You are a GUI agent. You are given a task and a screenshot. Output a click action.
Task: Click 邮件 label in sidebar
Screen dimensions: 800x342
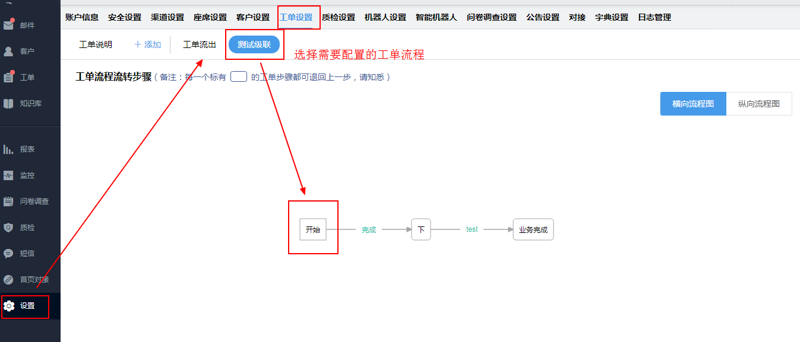tap(27, 25)
